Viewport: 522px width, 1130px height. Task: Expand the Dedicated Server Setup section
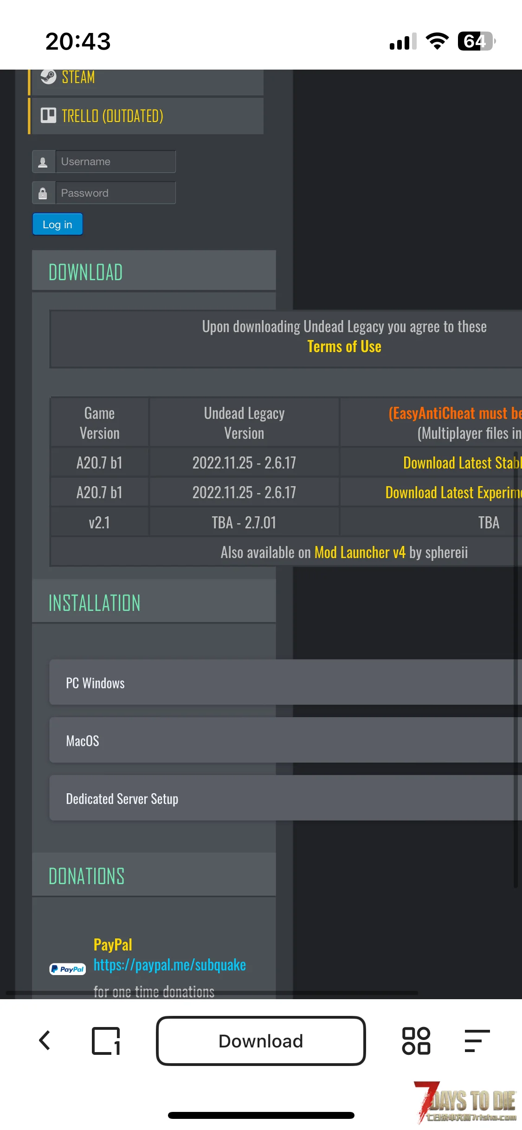click(285, 798)
